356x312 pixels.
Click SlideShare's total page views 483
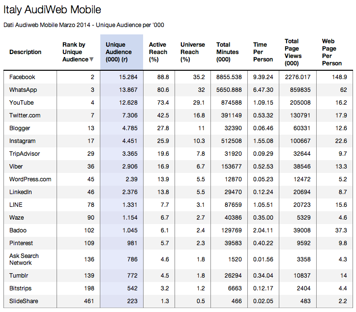305,301
